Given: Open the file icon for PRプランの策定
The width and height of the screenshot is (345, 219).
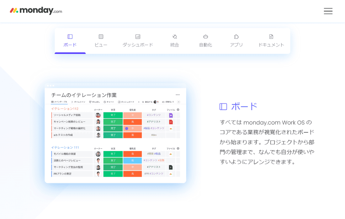Looking at the screenshot, I should pos(171,174).
